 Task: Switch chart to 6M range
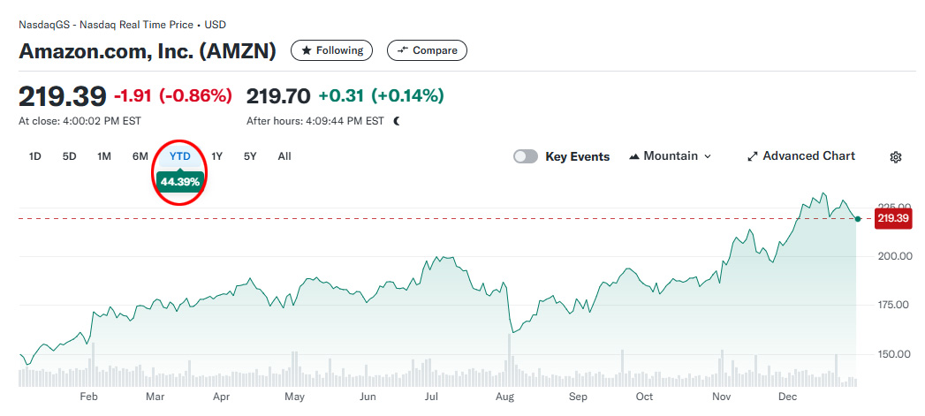[140, 156]
